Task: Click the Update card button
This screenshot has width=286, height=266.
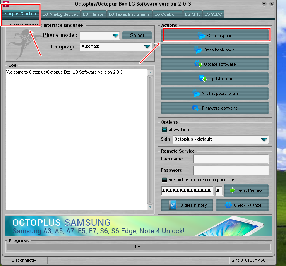Action: coord(215,79)
